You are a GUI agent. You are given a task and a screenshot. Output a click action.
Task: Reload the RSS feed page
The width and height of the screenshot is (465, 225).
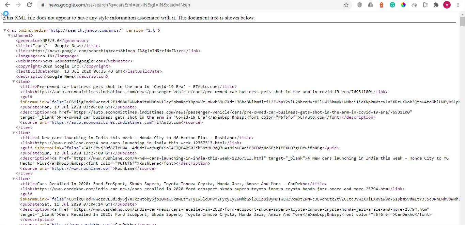[x=29, y=5]
